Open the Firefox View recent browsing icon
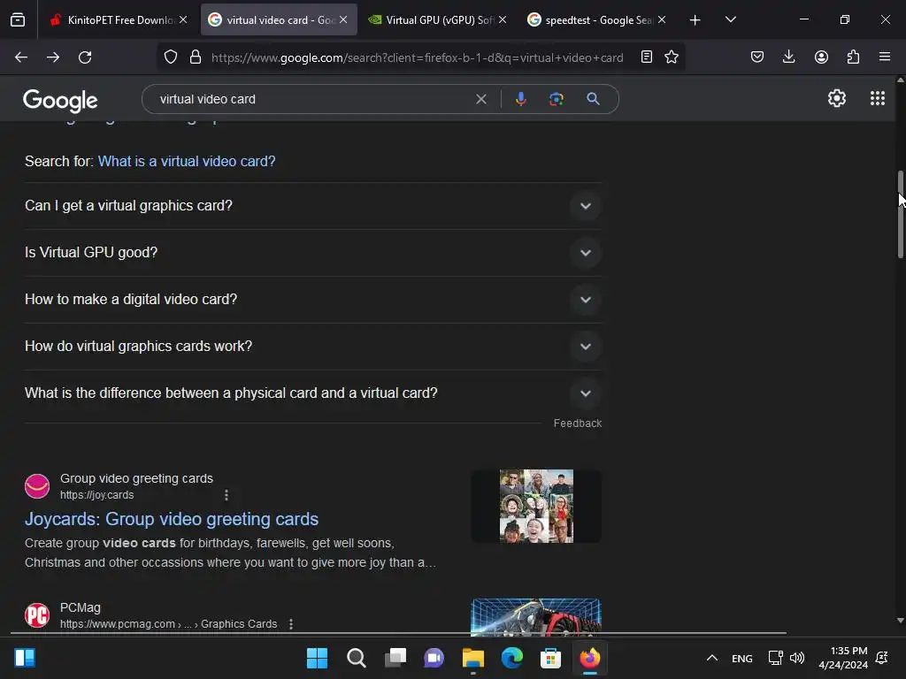This screenshot has height=679, width=906. point(18,20)
